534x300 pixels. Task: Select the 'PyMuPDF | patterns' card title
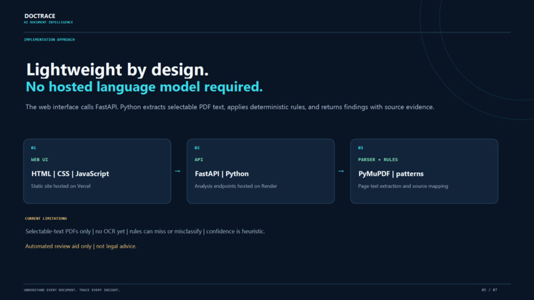[391, 174]
